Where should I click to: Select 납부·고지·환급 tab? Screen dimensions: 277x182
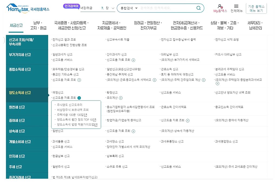click(x=38, y=25)
